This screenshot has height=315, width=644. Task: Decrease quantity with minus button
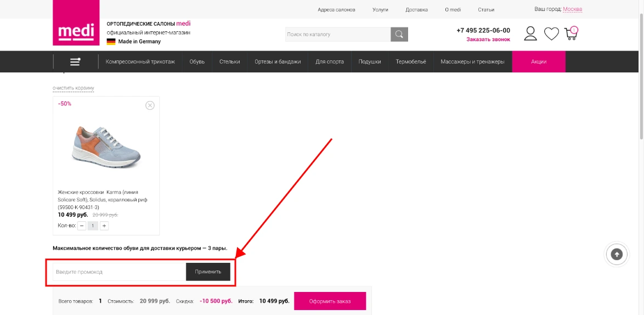tap(82, 226)
